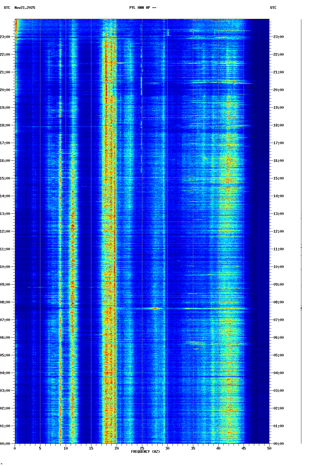Image resolution: width=314 pixels, height=467 pixels.
Task: Select the 5 tick on the frequency axis
Action: 40,448
